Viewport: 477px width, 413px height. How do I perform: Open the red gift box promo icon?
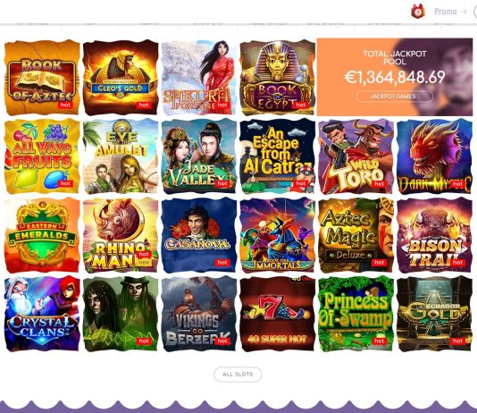point(418,12)
